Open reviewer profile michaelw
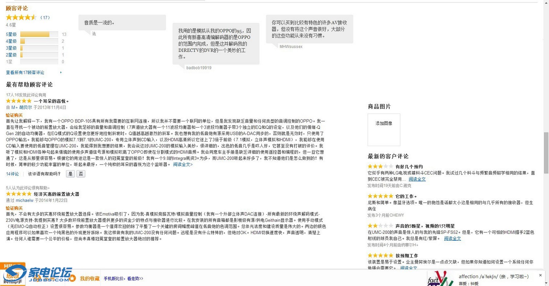The height and width of the screenshot is (286, 549). [x=24, y=200]
